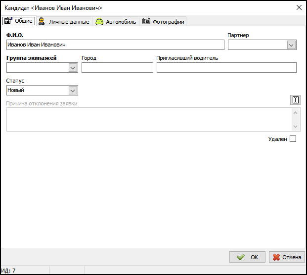The image size is (307, 275).
Task: Close the Кандидат dialog window
Action: point(299,7)
